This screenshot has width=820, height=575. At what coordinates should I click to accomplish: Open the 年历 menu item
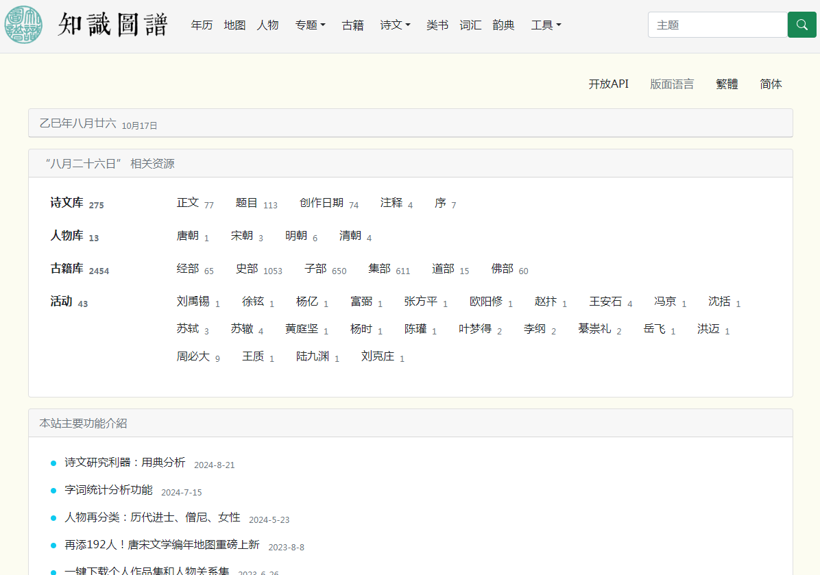(x=202, y=25)
